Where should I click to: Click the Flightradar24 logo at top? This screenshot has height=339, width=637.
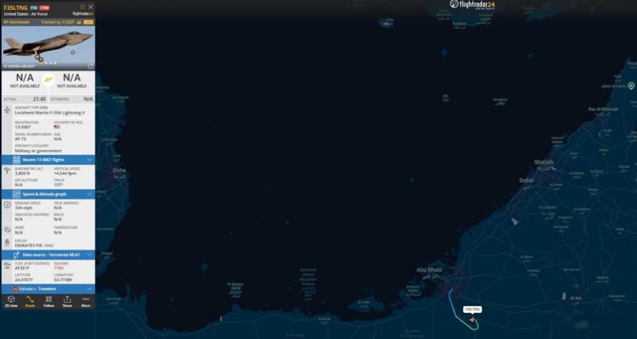tap(472, 5)
